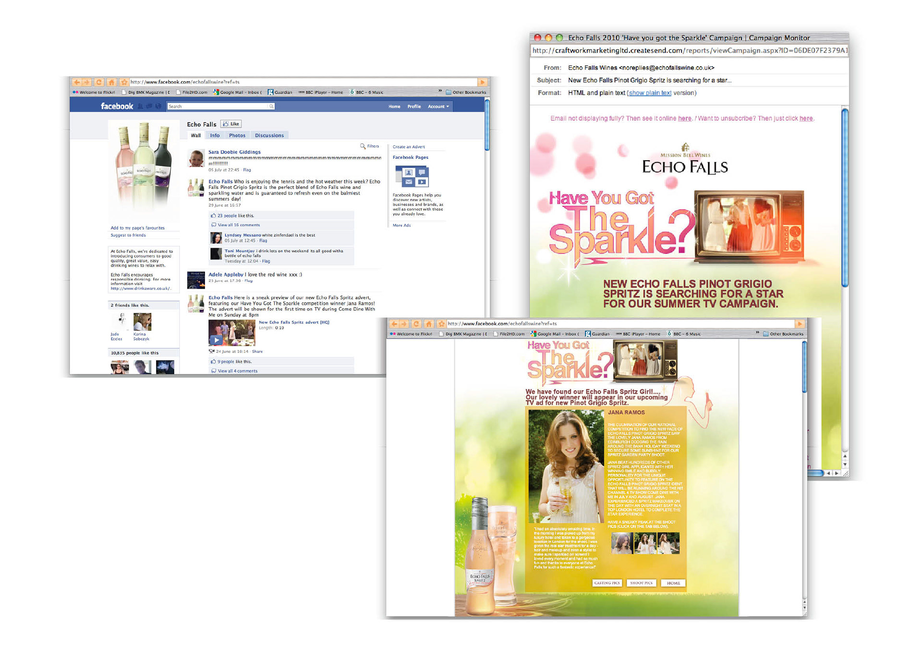
Task: Open the Create an Advert link
Action: (x=409, y=147)
